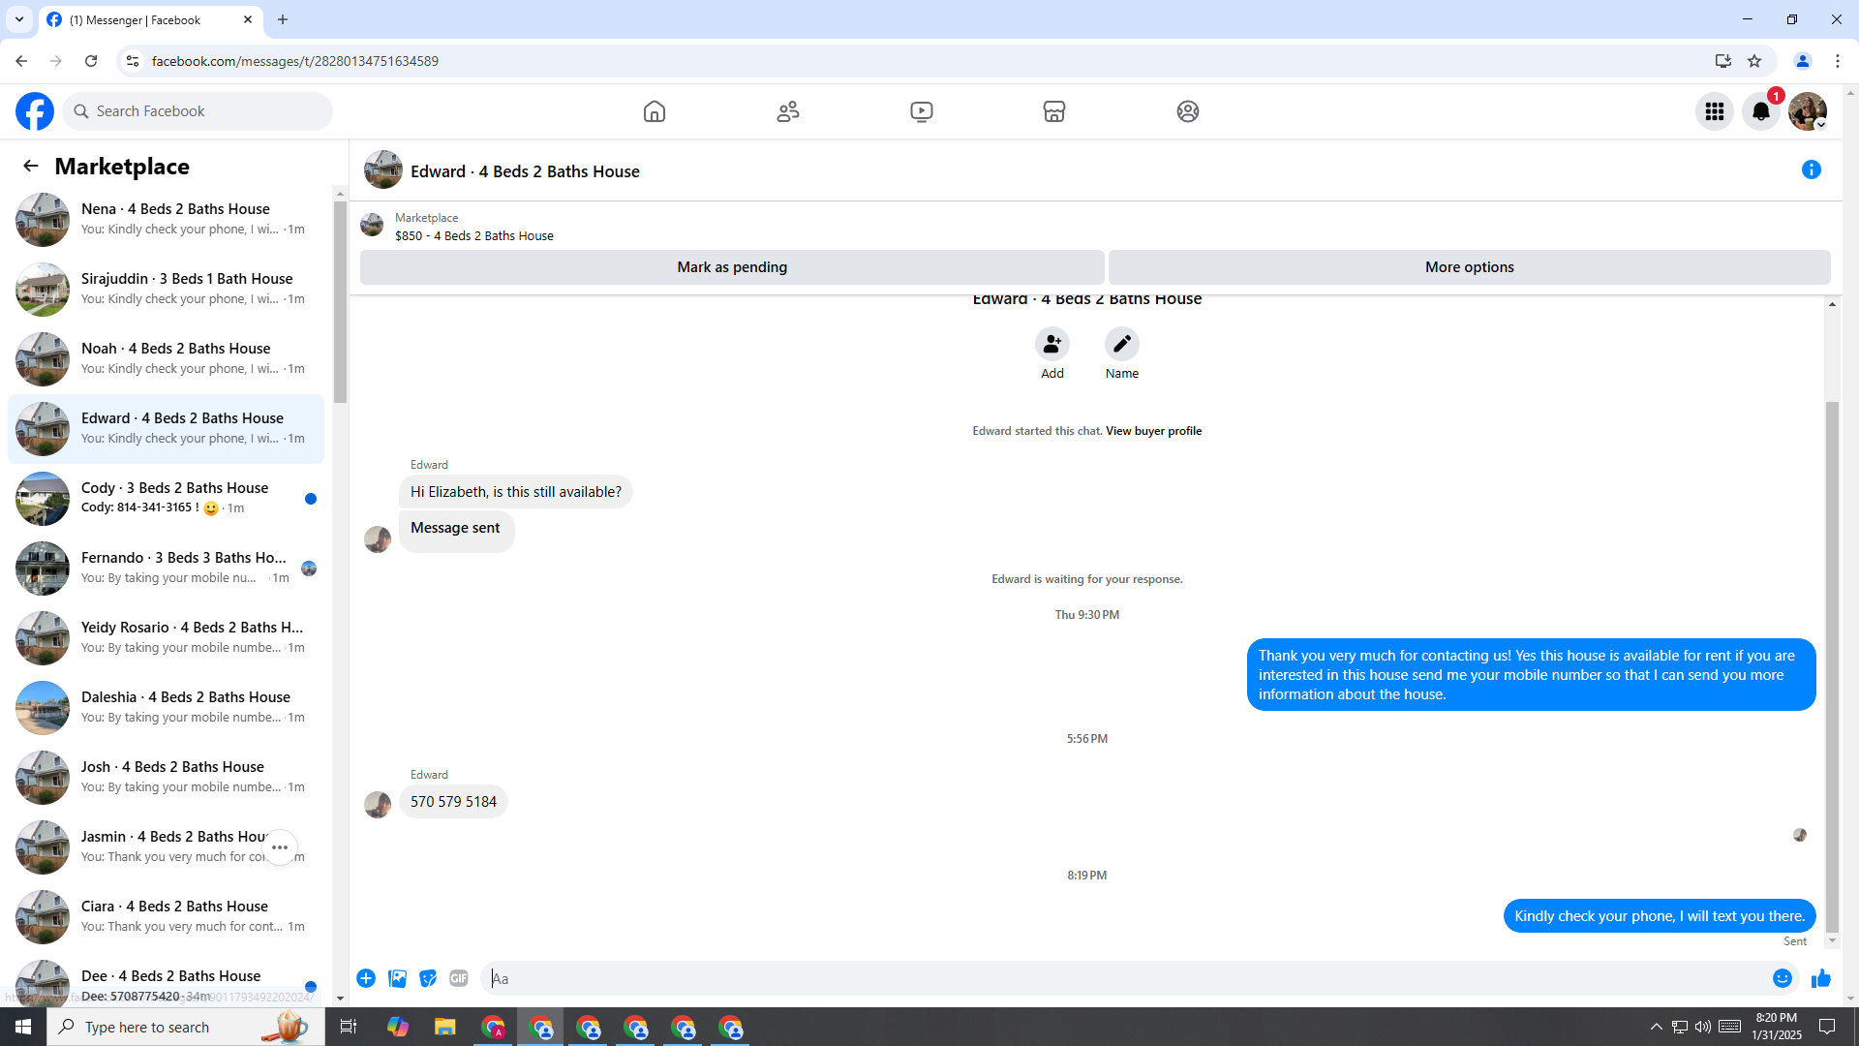Open the taskbar clock showing 8:20 PM
1859x1046 pixels.
(x=1777, y=1027)
